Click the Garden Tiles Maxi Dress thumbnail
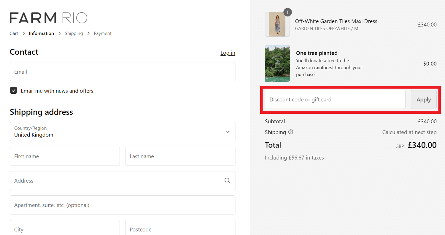The image size is (445, 235). [277, 25]
